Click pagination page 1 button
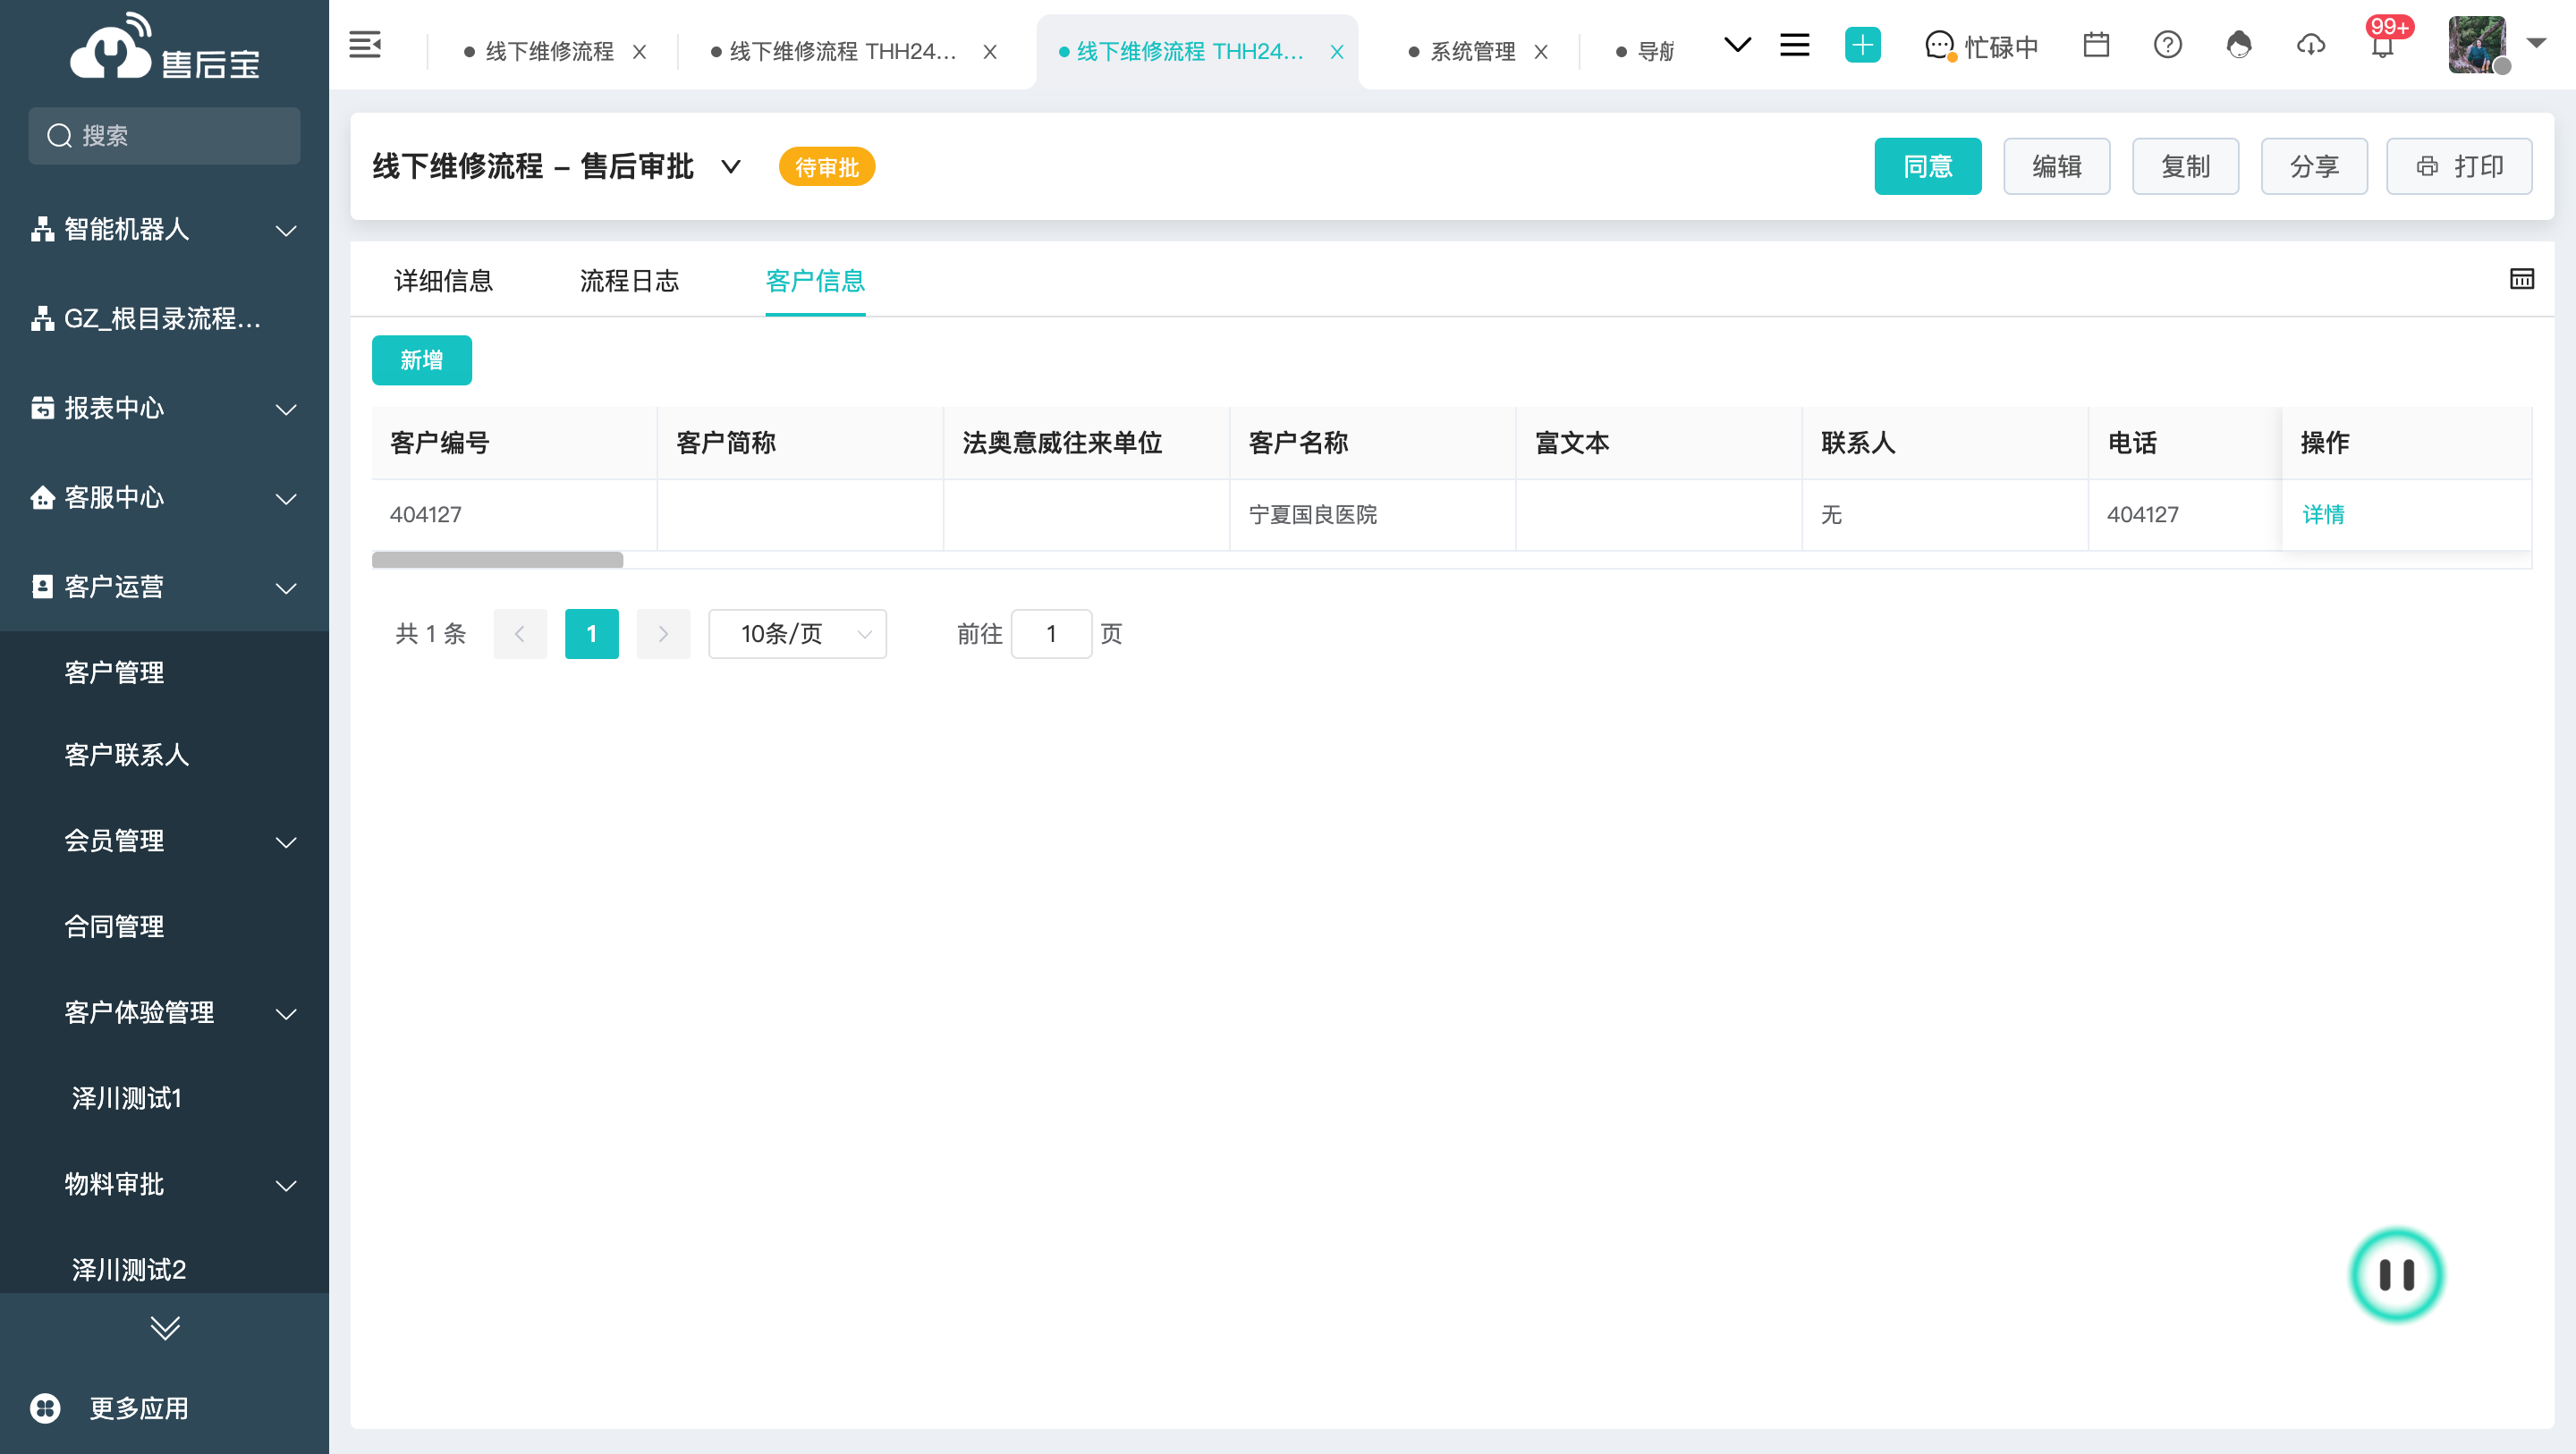This screenshot has width=2576, height=1454. point(591,634)
